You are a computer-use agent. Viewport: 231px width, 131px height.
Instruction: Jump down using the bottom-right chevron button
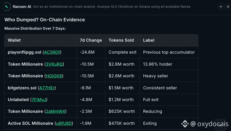coord(220,125)
